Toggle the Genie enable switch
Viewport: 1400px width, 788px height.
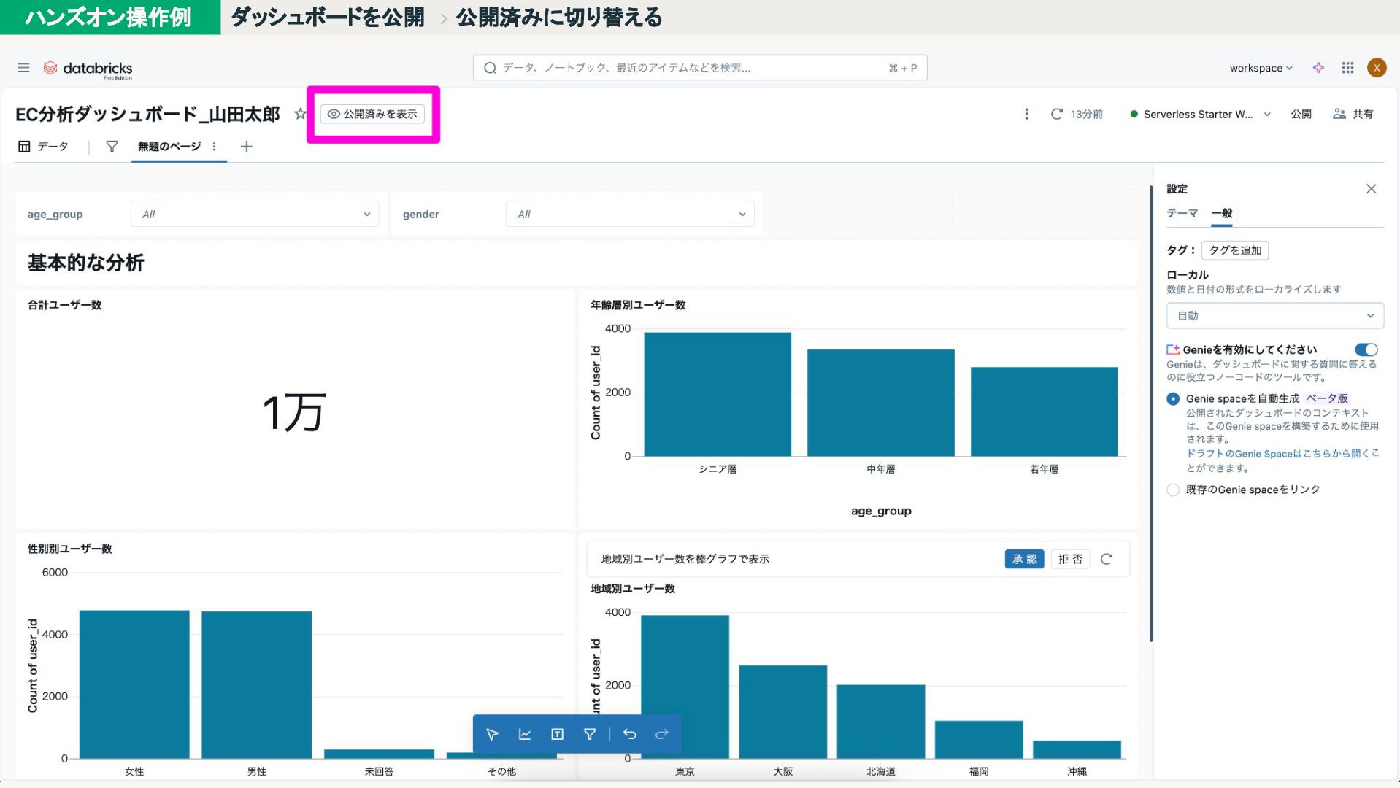[1366, 349]
